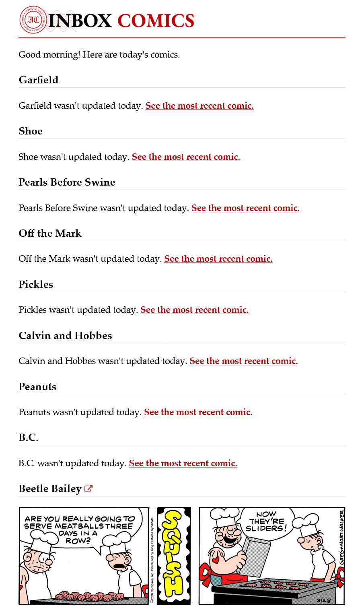The image size is (362, 616).
Task: See the most recent Off the Mark comic
Action: [218, 259]
